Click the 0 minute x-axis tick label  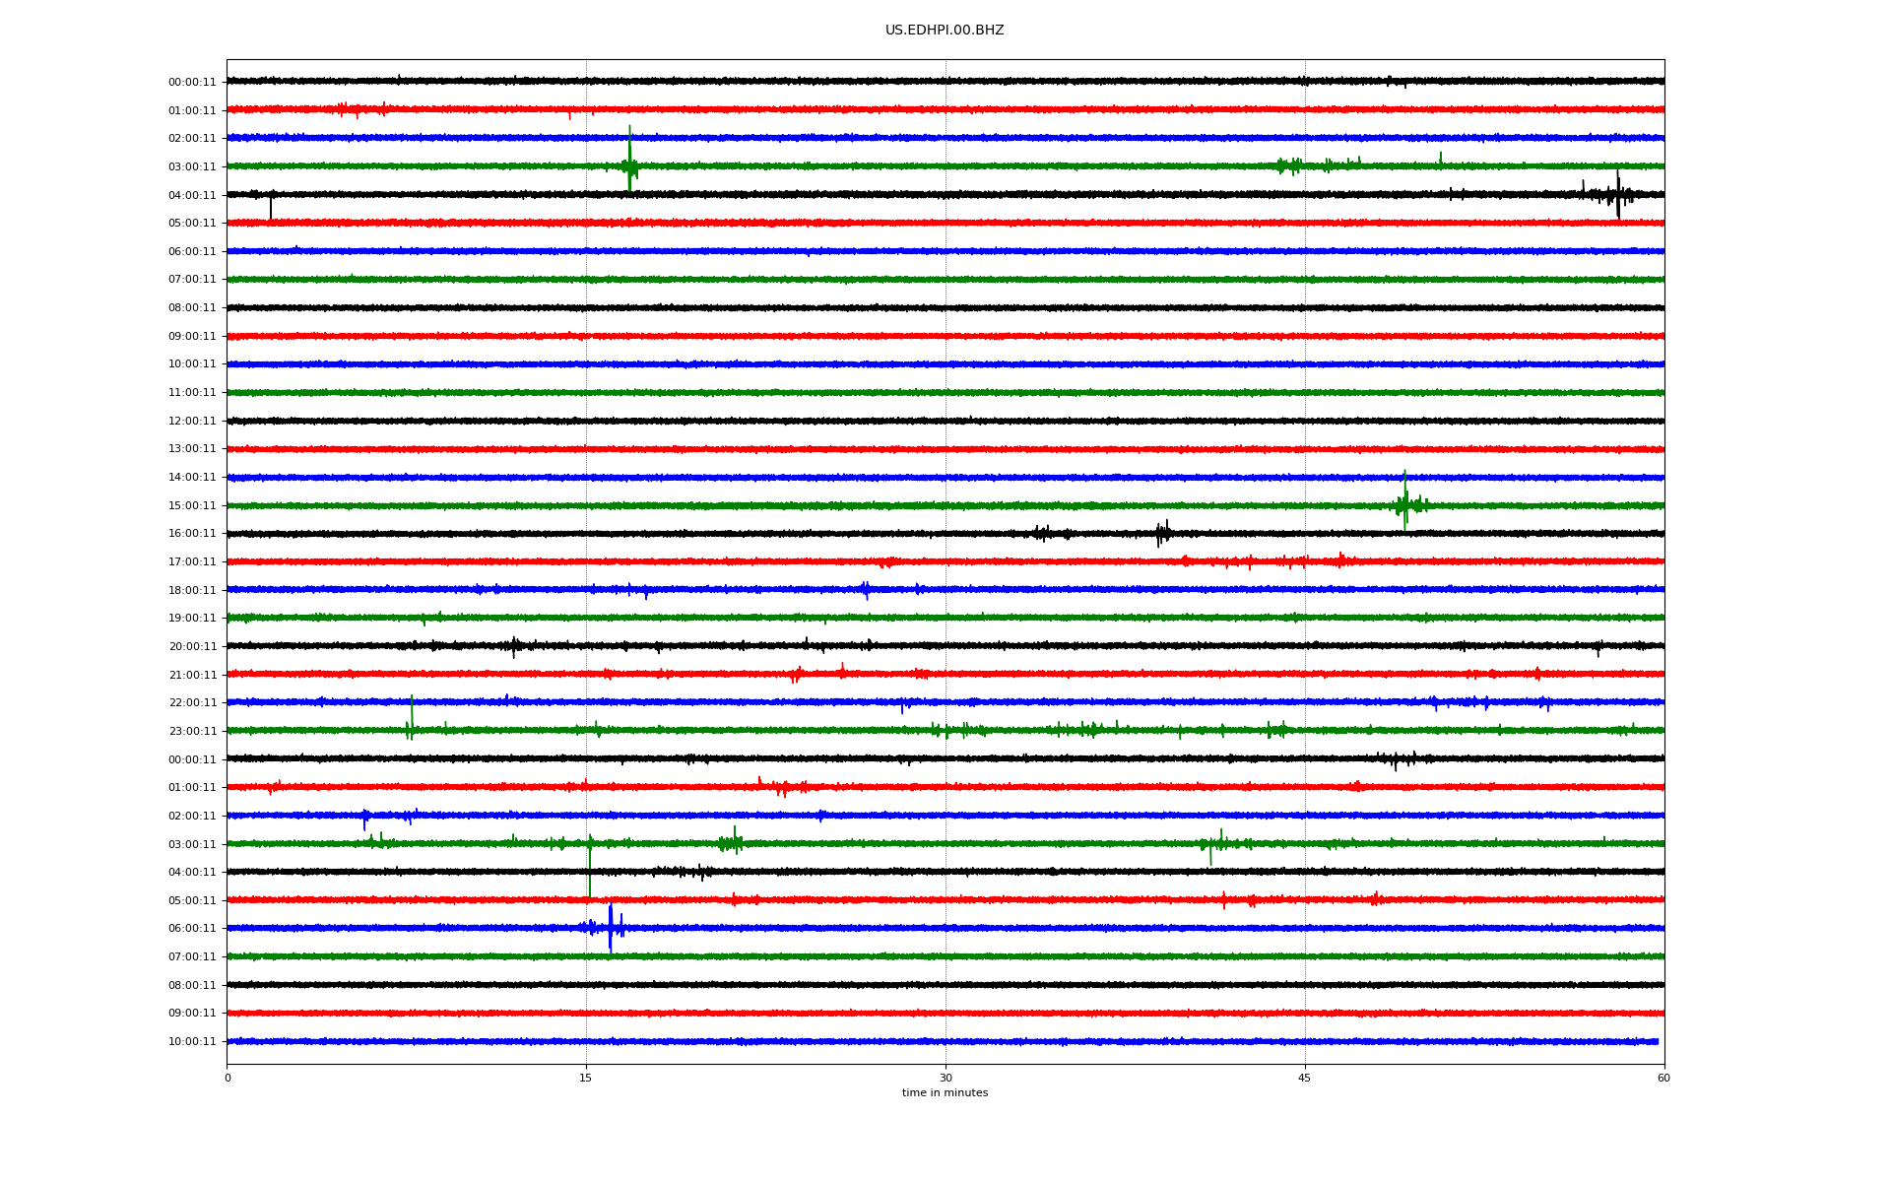(x=228, y=1078)
